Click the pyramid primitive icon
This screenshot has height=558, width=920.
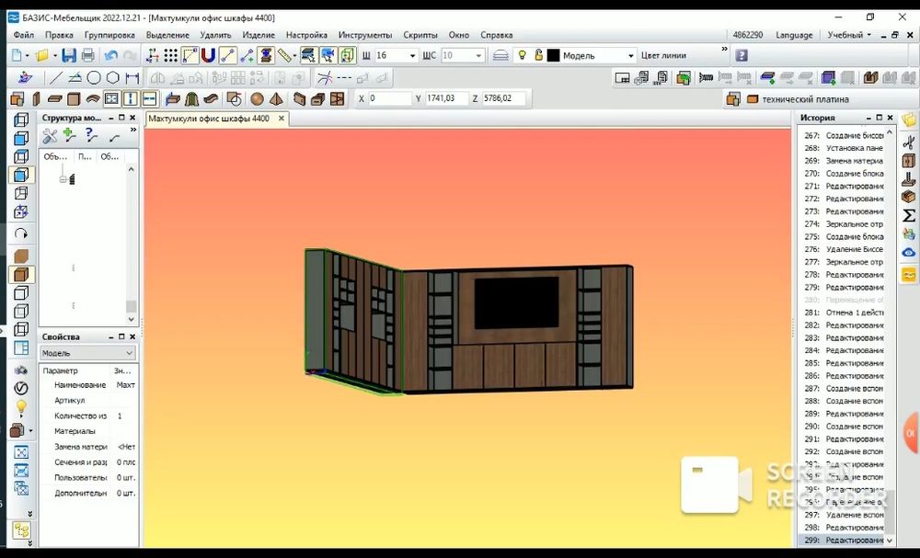tap(276, 99)
